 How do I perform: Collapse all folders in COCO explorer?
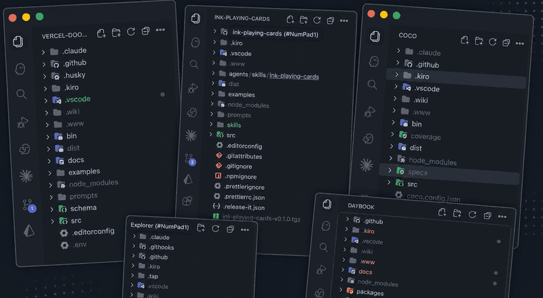(506, 43)
